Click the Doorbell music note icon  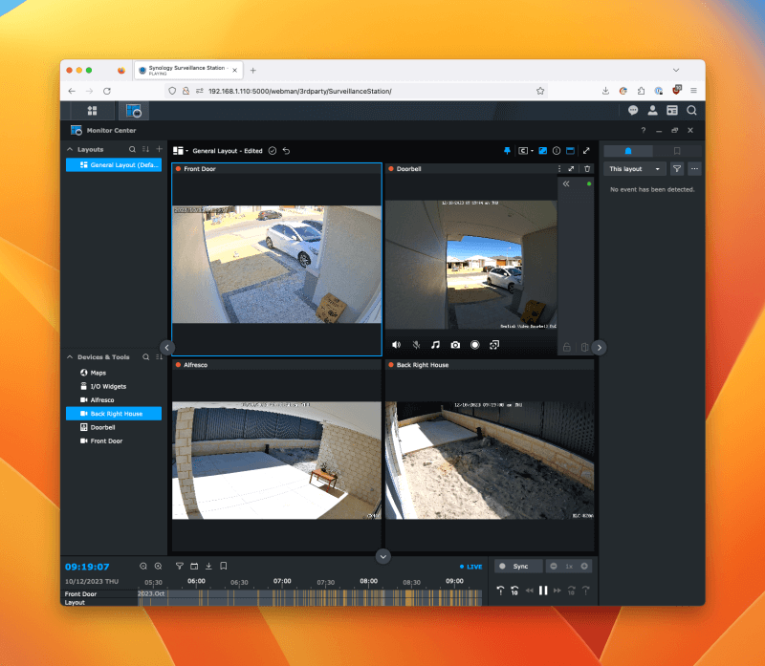(x=435, y=345)
